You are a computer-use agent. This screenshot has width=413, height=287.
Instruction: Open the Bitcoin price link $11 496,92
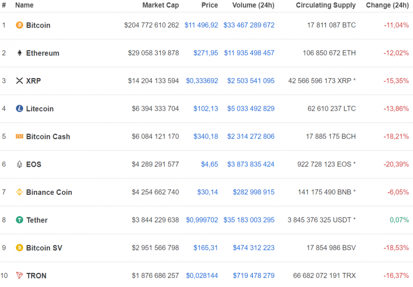pos(201,25)
